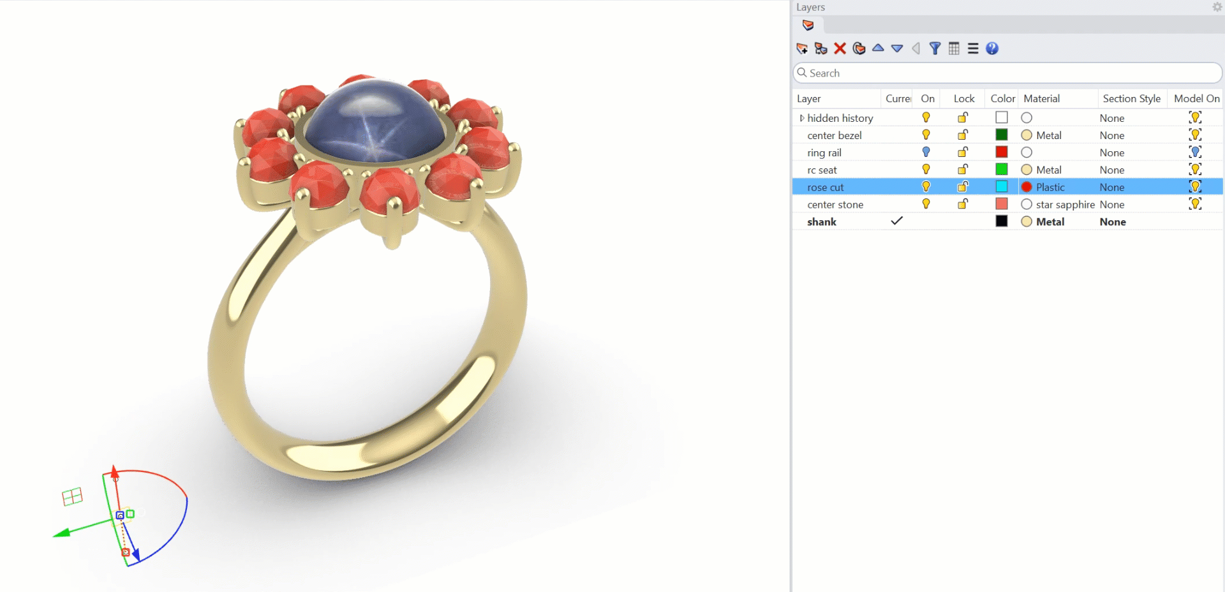Open the hamburger tools menu
Image resolution: width=1225 pixels, height=592 pixels.
point(972,48)
